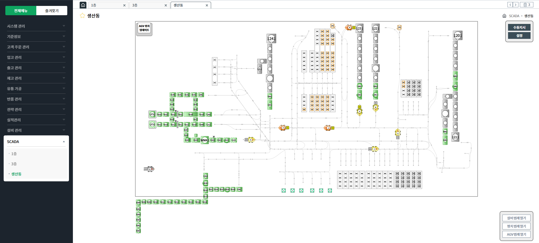The width and height of the screenshot is (539, 243).
Task: Select AGV number 9 near station 1231
Action: [x=350, y=28]
